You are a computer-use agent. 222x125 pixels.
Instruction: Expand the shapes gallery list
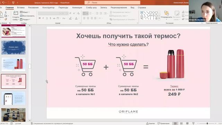point(159,18)
